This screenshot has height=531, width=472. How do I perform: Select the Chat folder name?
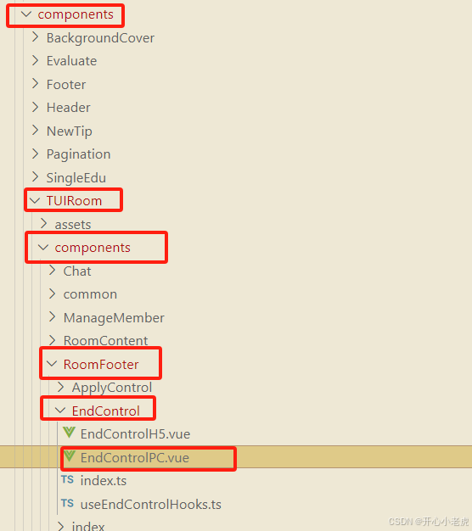point(77,271)
